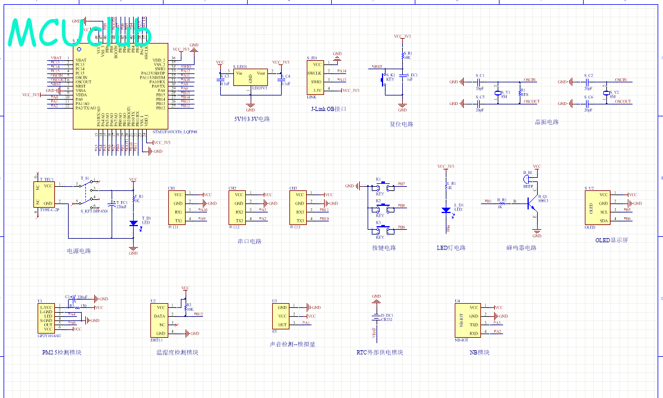Select the STM32F103C8T6 microcontroller chip
663x398 pixels.
click(x=119, y=87)
